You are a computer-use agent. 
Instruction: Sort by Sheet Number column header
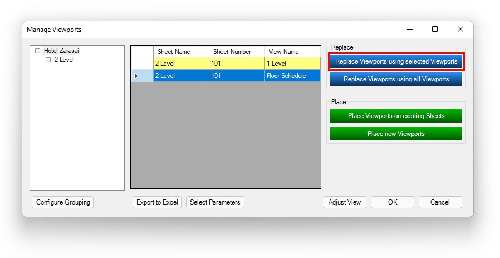pyautogui.click(x=237, y=52)
